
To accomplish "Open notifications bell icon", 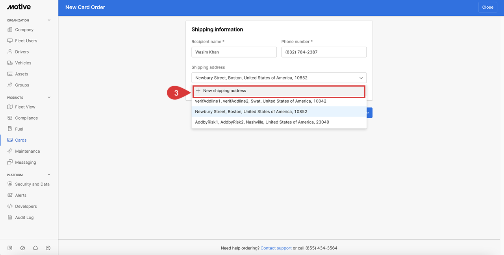I will click(x=35, y=248).
